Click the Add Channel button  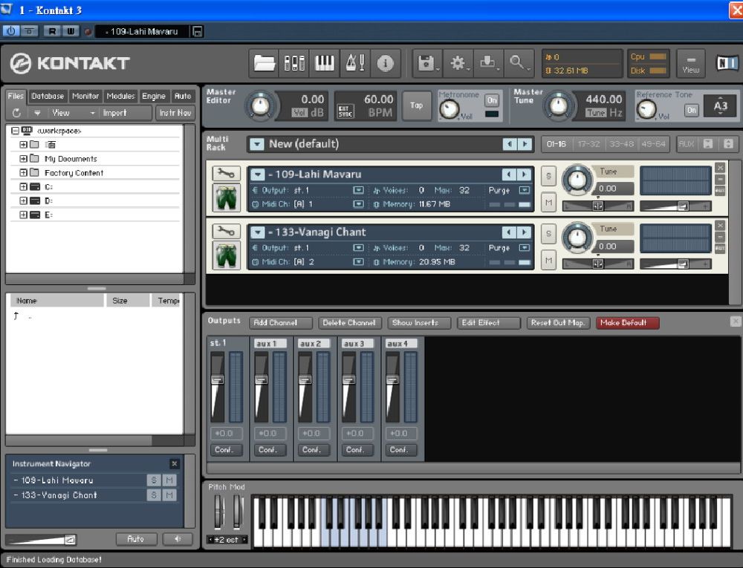click(x=281, y=323)
